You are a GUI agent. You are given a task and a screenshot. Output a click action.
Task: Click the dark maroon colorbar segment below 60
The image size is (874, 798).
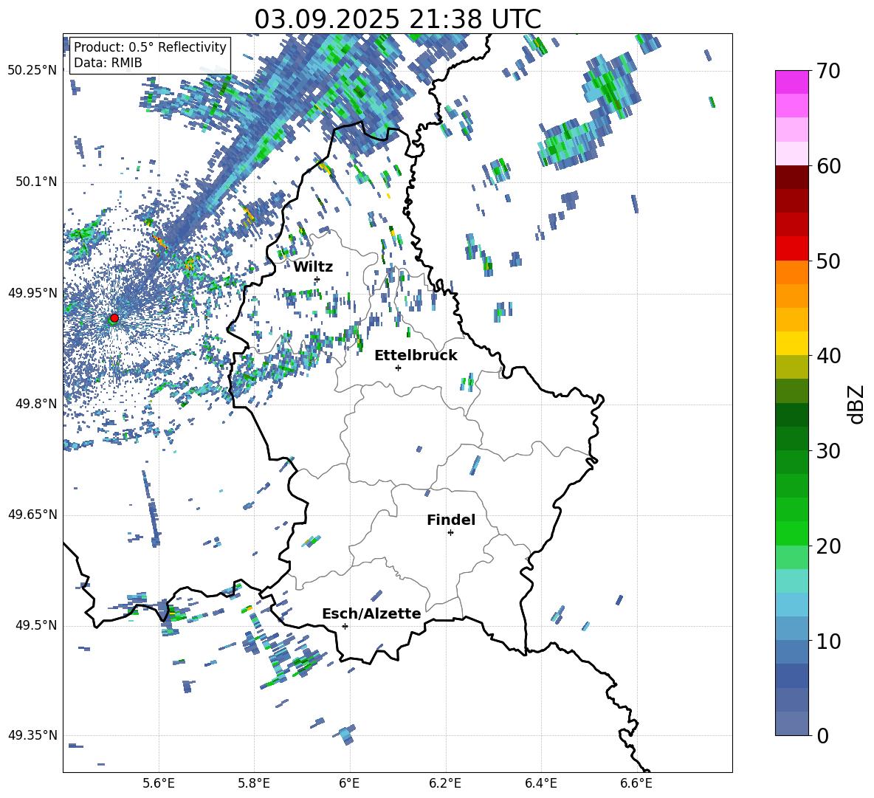(792, 177)
